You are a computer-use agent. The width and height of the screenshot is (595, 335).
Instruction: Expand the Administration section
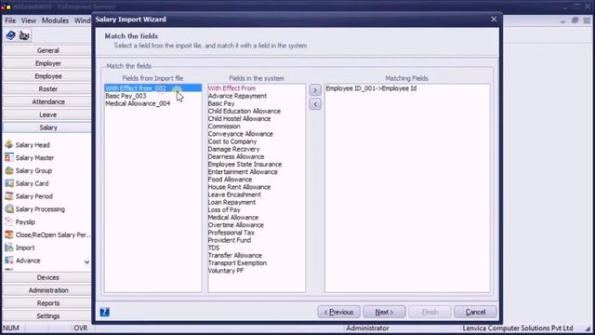click(x=47, y=290)
